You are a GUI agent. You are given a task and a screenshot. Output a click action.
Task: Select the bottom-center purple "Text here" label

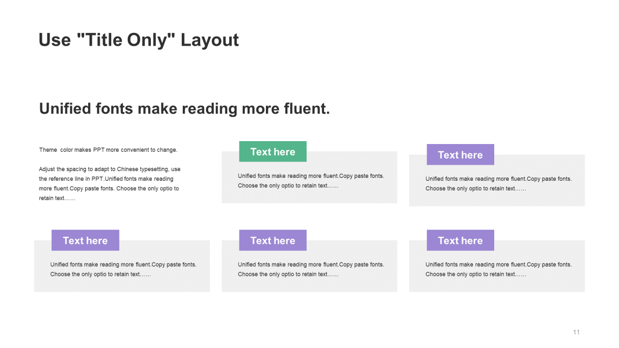coord(273,241)
